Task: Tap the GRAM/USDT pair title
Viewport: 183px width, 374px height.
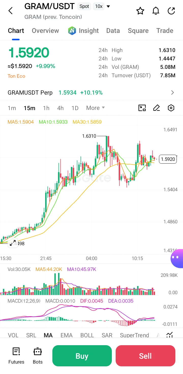Action: point(50,6)
